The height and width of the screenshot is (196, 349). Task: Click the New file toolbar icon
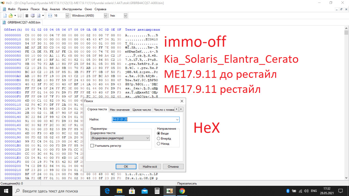tap(5, 16)
